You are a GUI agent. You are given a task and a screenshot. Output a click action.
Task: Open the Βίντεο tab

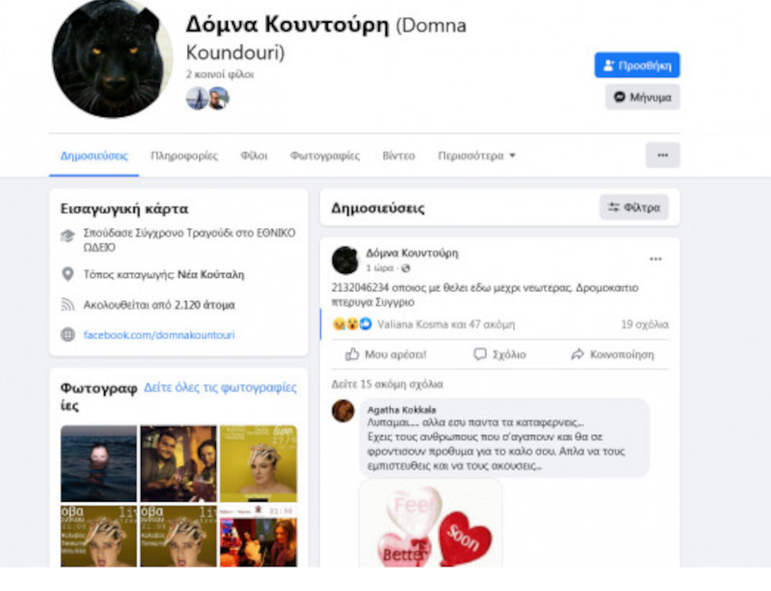coord(399,156)
